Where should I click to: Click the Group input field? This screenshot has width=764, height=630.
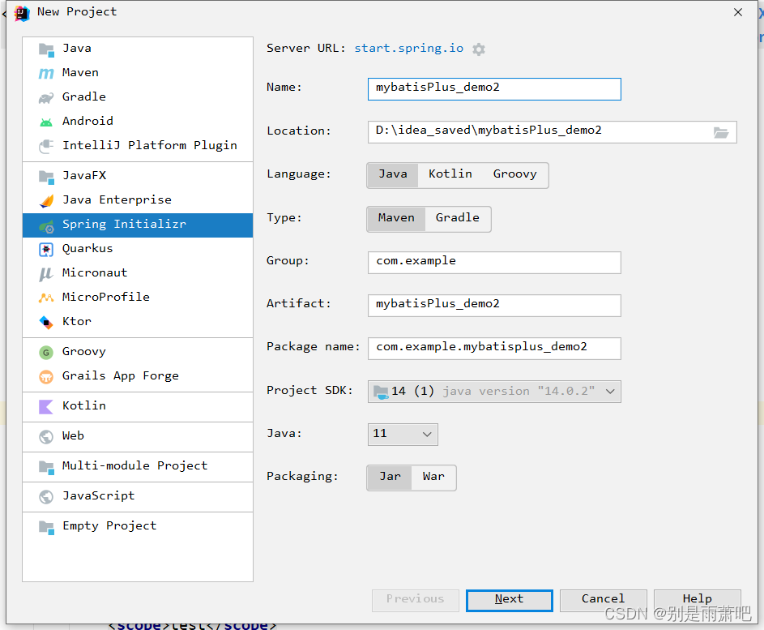click(x=494, y=263)
